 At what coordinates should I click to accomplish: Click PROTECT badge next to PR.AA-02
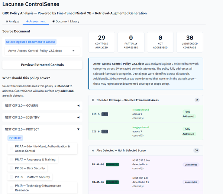pyautogui.click(x=112, y=165)
